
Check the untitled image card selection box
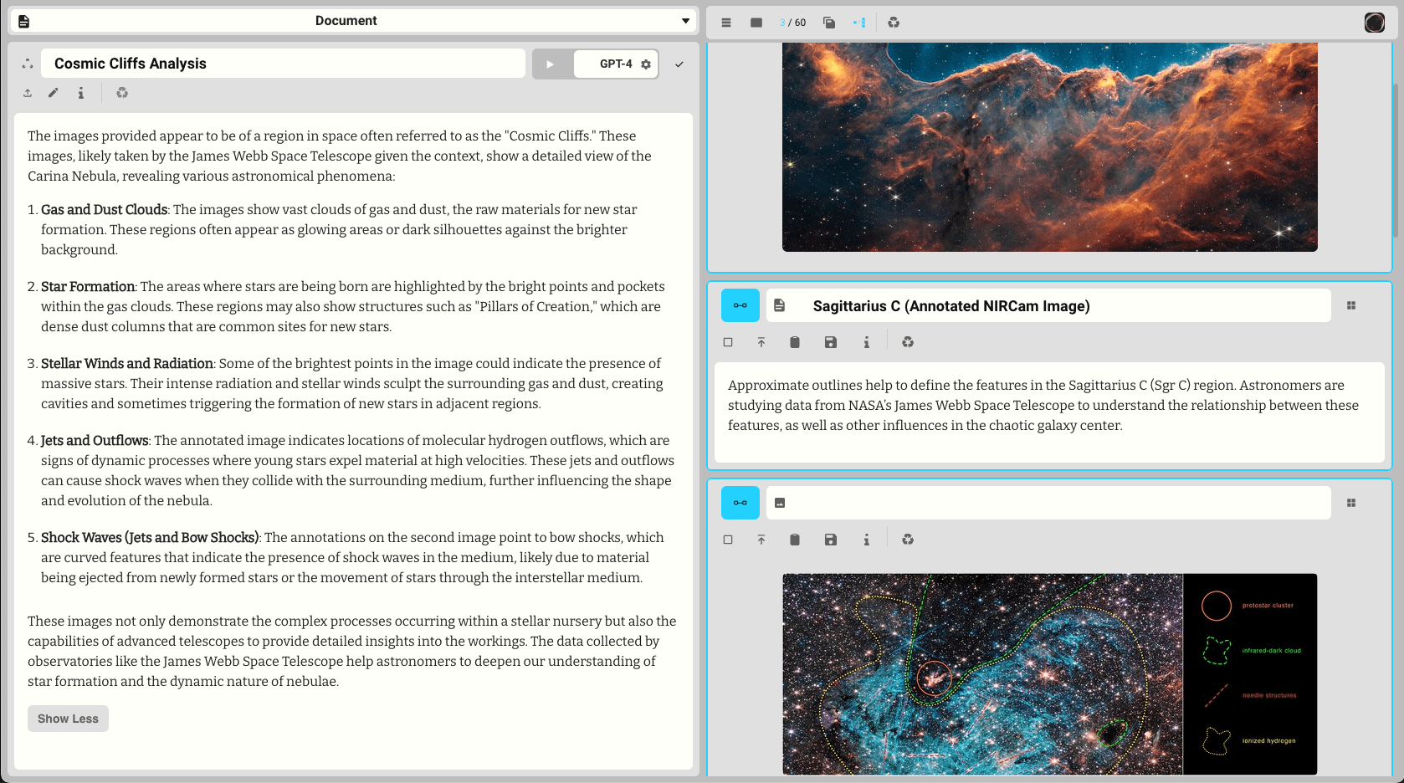pyautogui.click(x=728, y=540)
